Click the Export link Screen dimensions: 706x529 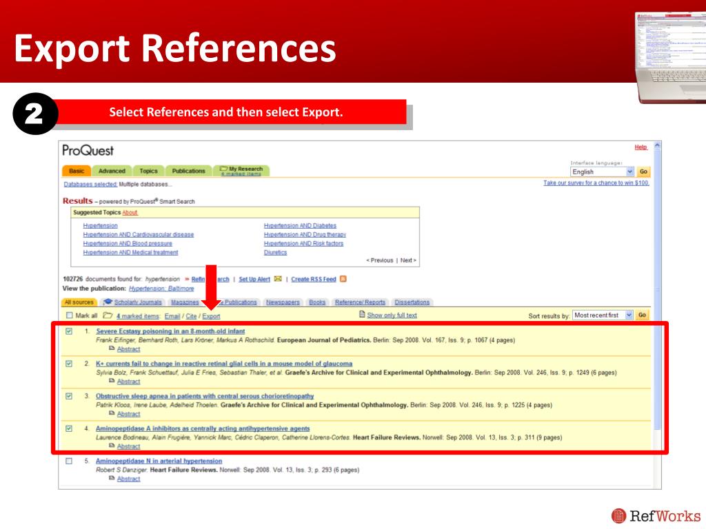(211, 316)
